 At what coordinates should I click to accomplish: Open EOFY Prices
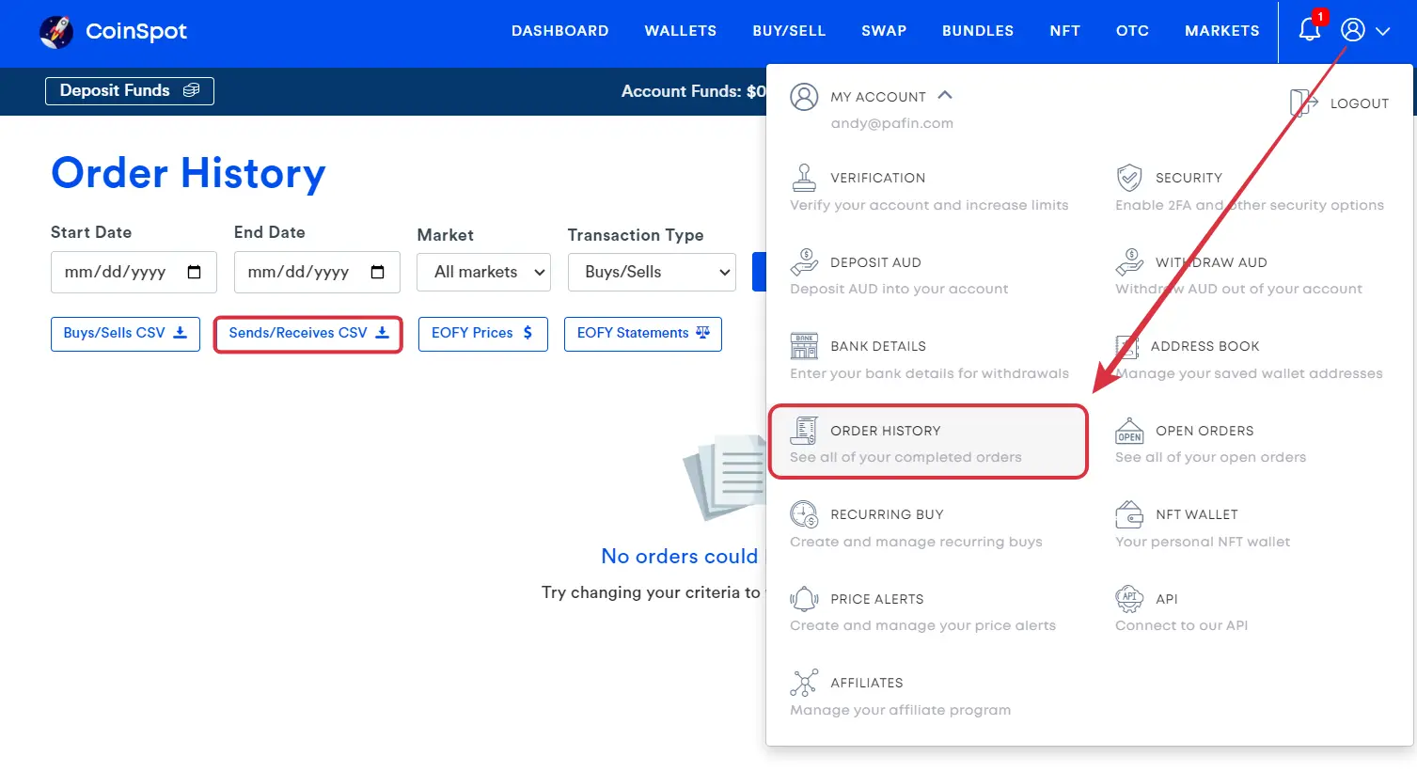483,334
